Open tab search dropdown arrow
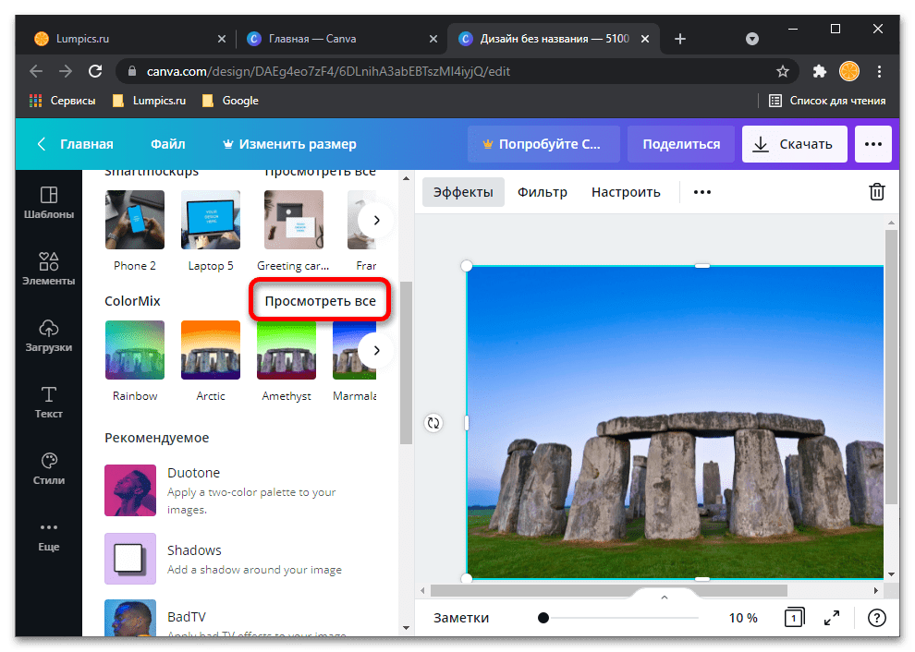This screenshot has width=915, height=652. pos(752,39)
